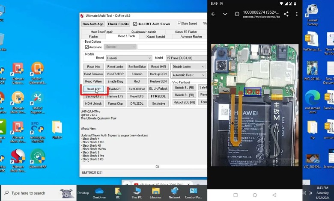Image resolution: width=334 pixels, height=201 pixels.
Task: Switch to Qualcomm Heuristic tab
Action: [144, 32]
